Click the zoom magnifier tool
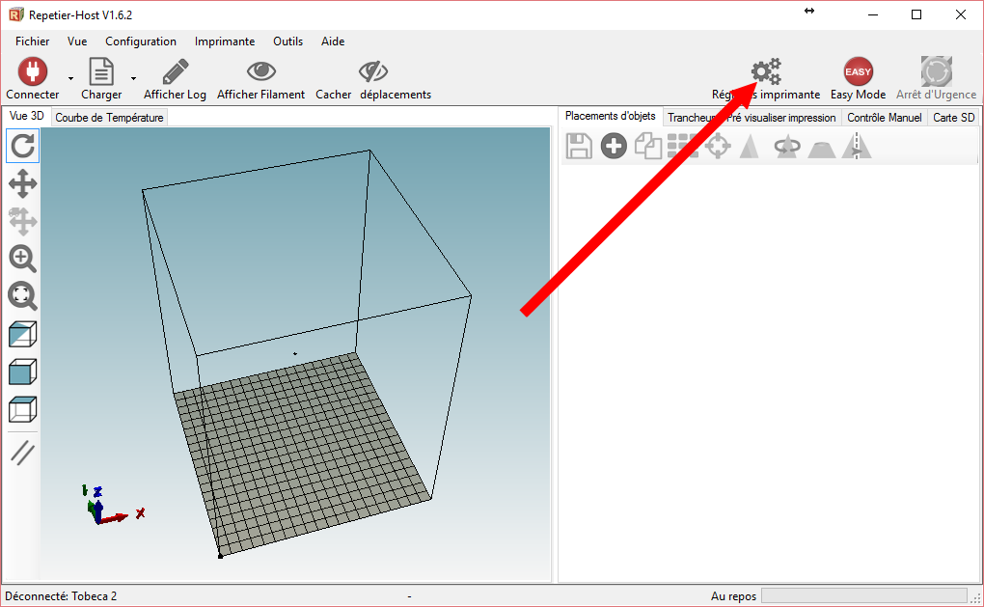Image resolution: width=984 pixels, height=607 pixels. click(22, 258)
